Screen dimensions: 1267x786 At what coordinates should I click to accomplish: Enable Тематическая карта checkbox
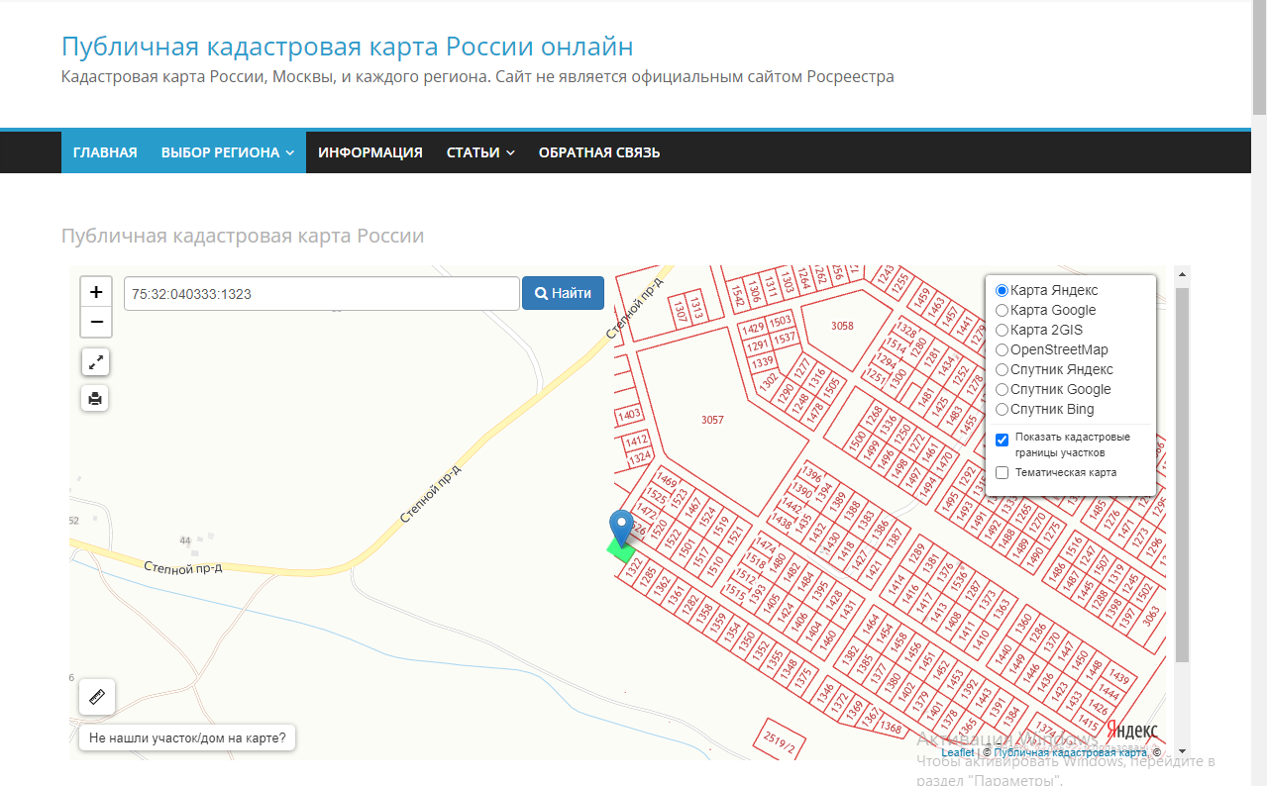point(1002,473)
